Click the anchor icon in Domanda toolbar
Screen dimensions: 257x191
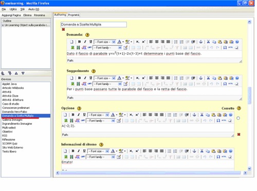coord(200,42)
